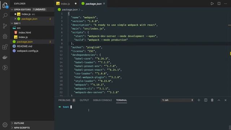Screen dimensions: 231x130
Task: Click the package.json breadcrumb label
Action: [x=70, y=9]
